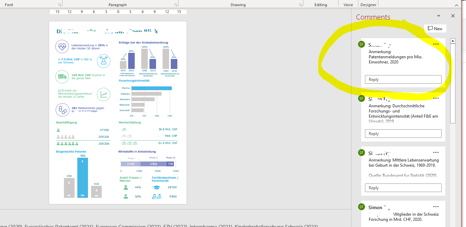Open the Comments pane dropdown arrow
466x227 pixels.
[438, 15]
